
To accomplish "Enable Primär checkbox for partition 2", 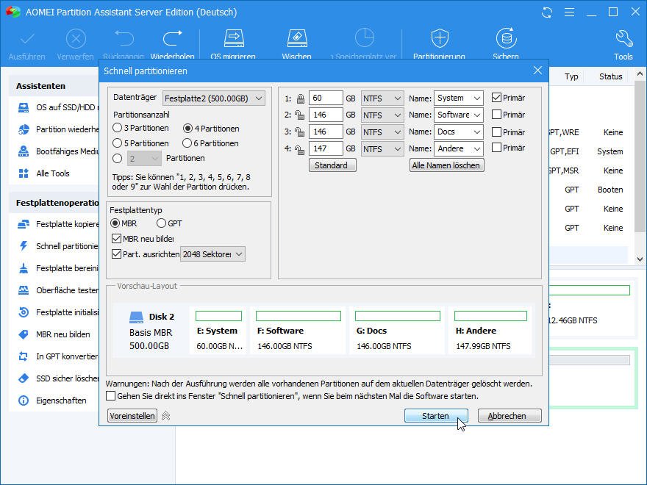I will tap(497, 115).
